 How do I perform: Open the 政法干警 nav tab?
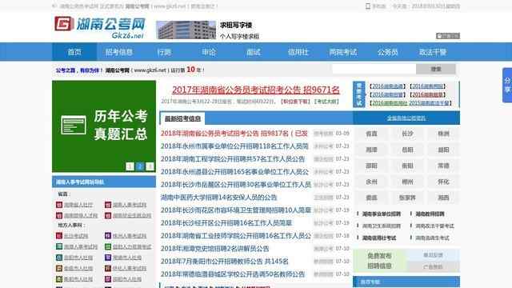coord(433,52)
